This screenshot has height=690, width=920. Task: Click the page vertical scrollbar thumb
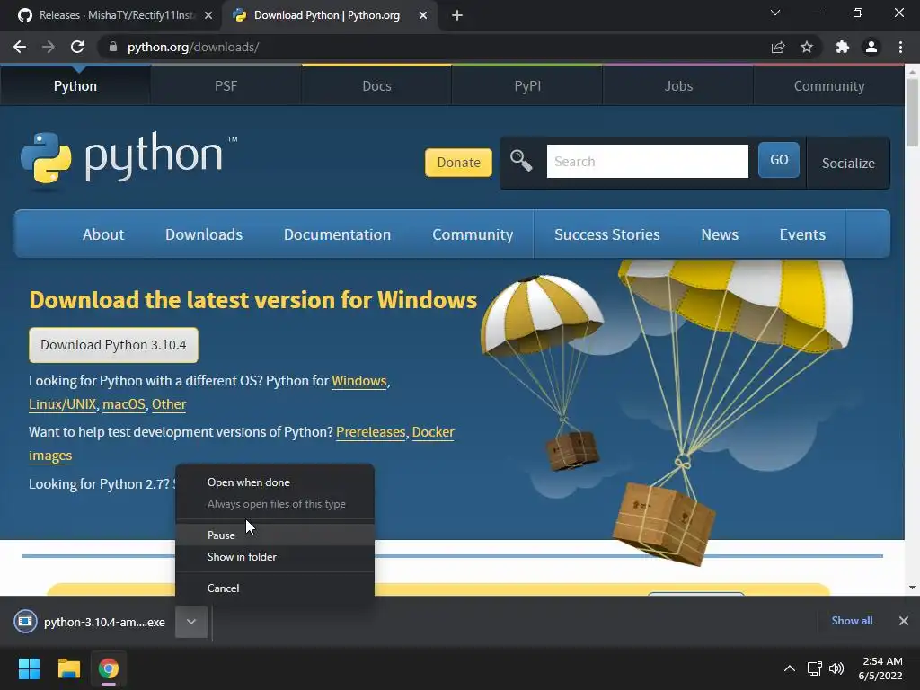click(x=912, y=112)
